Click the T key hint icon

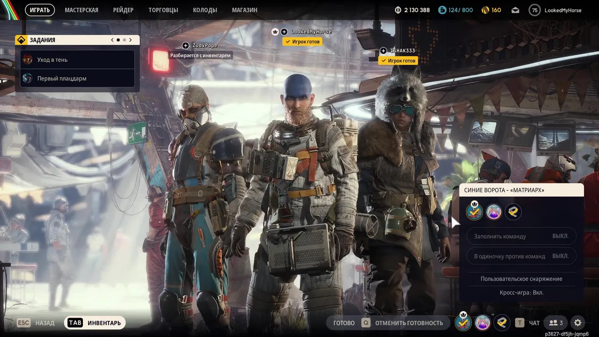[x=519, y=322]
